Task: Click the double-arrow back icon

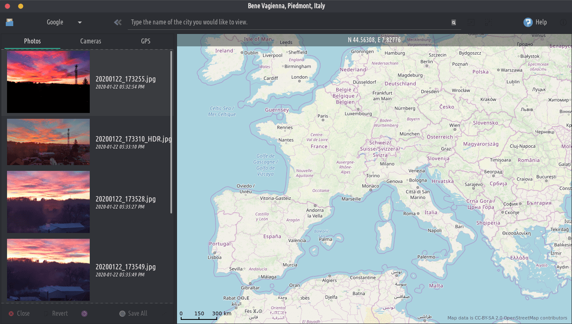Action: 118,22
